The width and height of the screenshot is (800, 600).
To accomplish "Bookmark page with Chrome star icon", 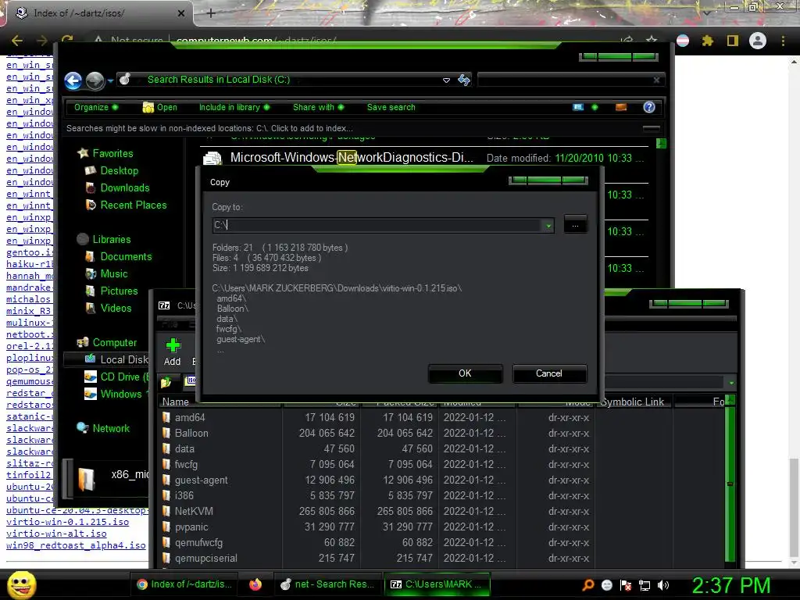I will [652, 41].
